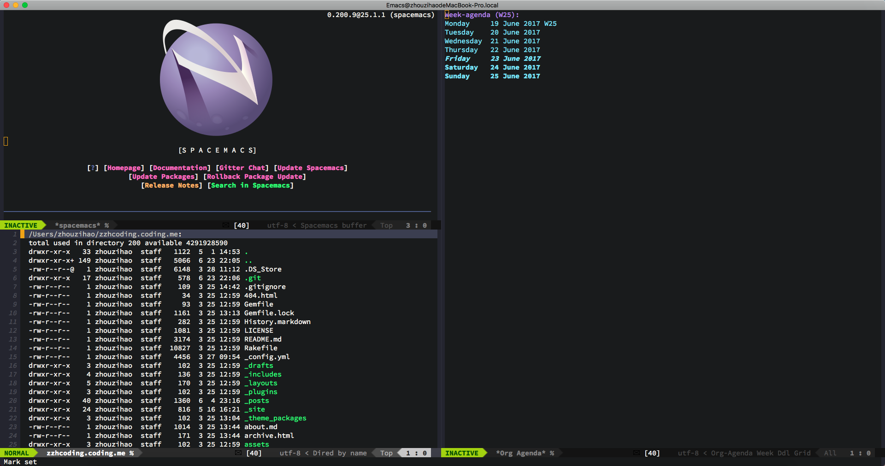Click 'Org-Agenda Week Ddl Grid' mode label
The height and width of the screenshot is (466, 885).
point(761,453)
